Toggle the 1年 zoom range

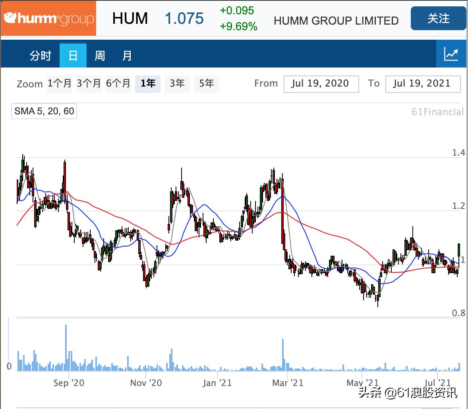[147, 84]
